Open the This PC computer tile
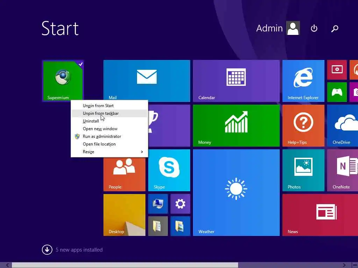This screenshot has width=358, height=268. [158, 204]
